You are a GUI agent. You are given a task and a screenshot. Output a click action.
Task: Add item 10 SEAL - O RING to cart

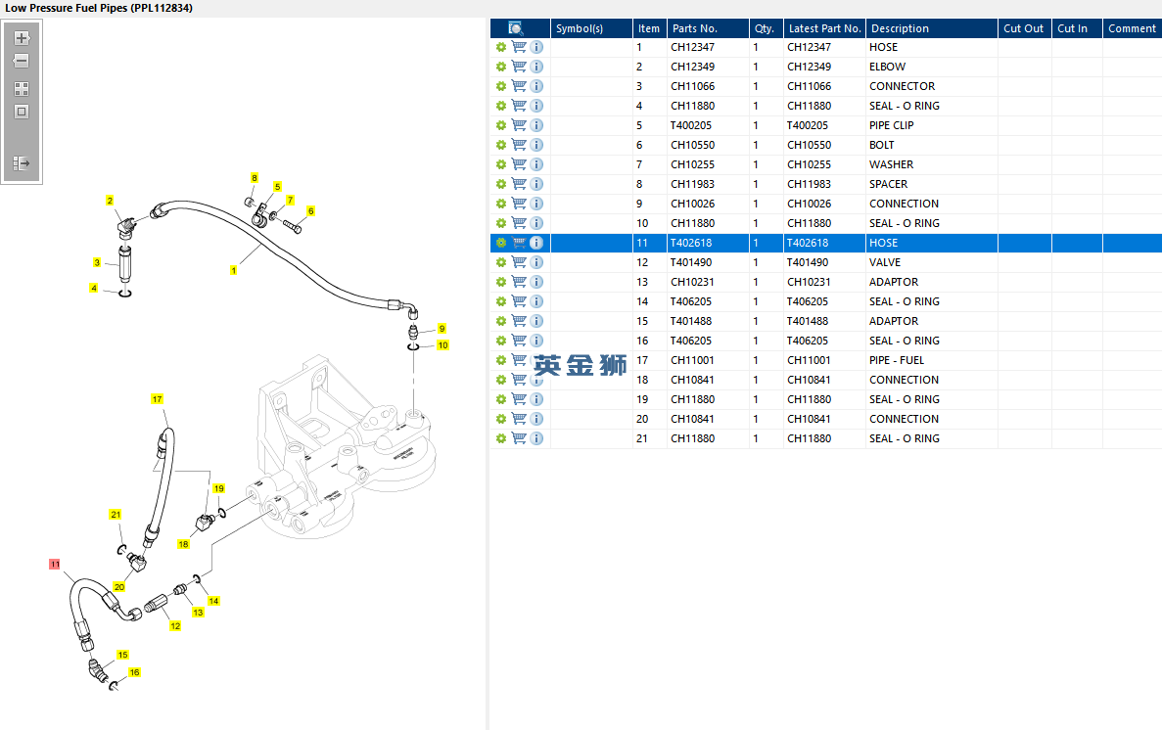[519, 223]
